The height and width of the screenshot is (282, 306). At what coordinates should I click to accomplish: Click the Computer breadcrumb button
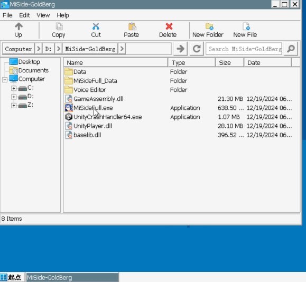click(x=18, y=49)
